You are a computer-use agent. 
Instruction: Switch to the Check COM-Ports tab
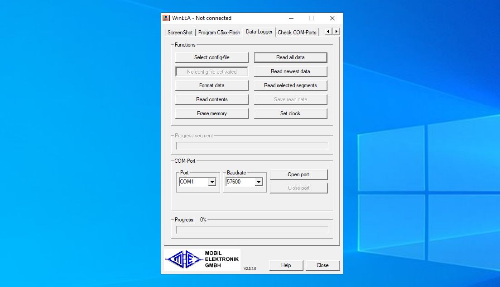tap(298, 32)
